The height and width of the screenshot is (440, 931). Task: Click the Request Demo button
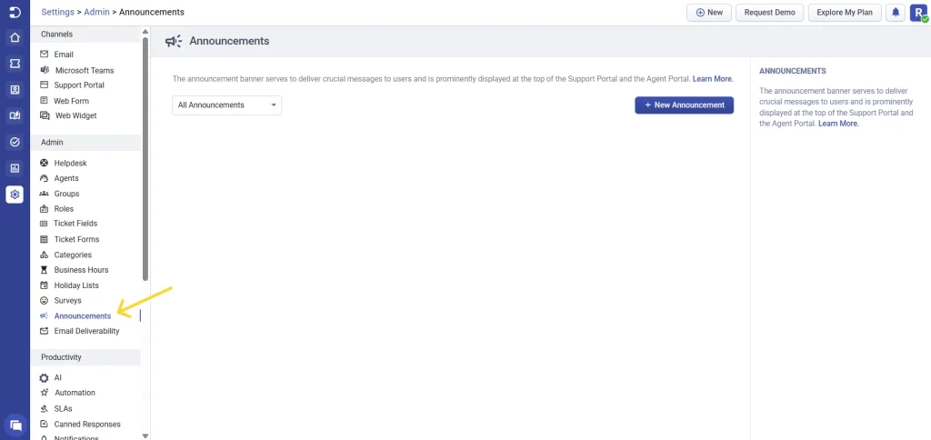(x=769, y=13)
